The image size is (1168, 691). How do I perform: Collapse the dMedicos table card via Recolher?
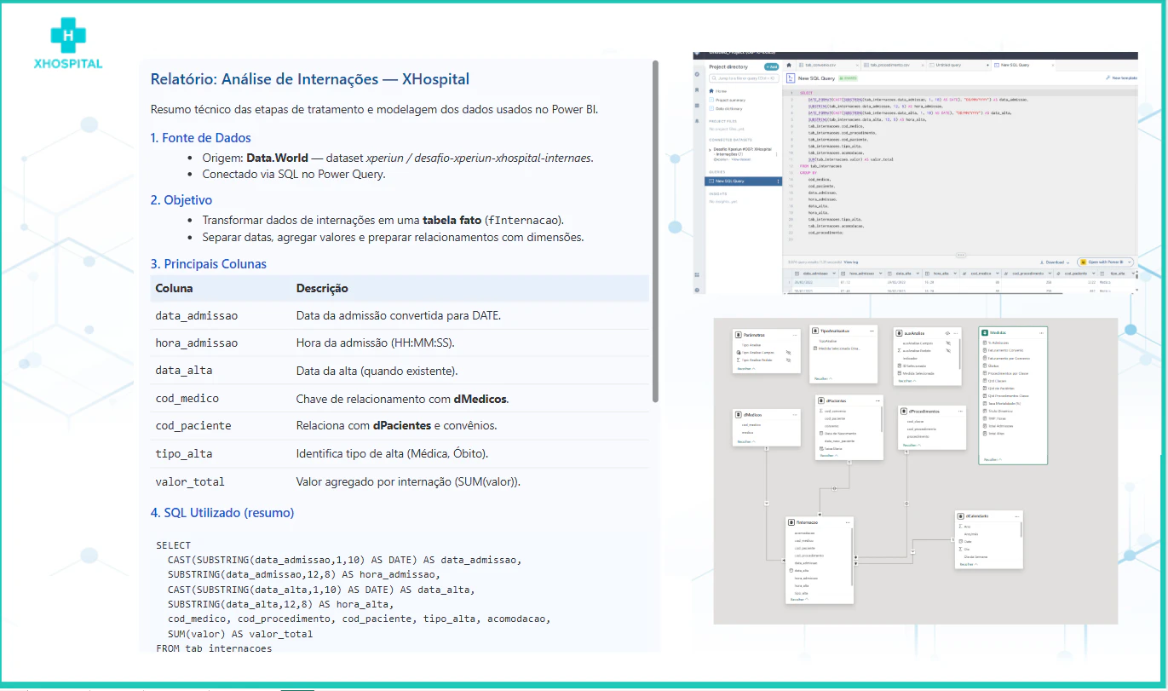[x=748, y=441]
